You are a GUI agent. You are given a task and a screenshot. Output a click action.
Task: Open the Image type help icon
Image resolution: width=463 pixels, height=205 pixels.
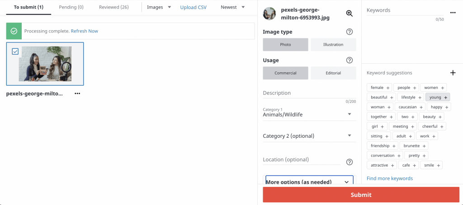click(349, 32)
